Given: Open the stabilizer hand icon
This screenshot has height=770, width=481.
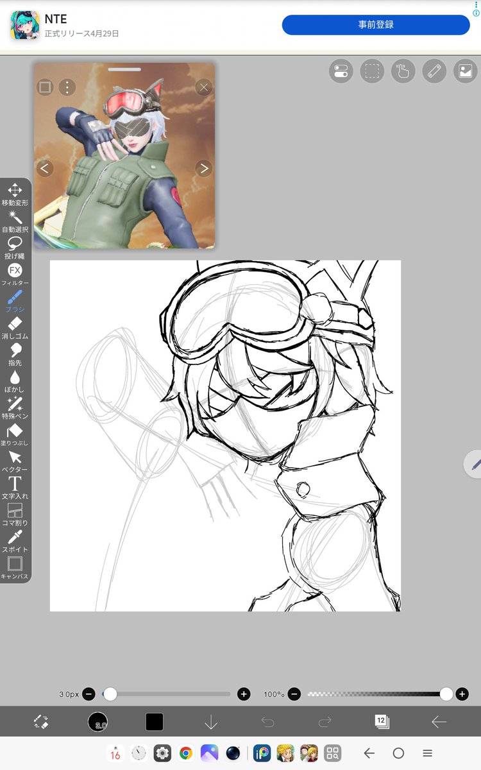Looking at the screenshot, I should [403, 71].
